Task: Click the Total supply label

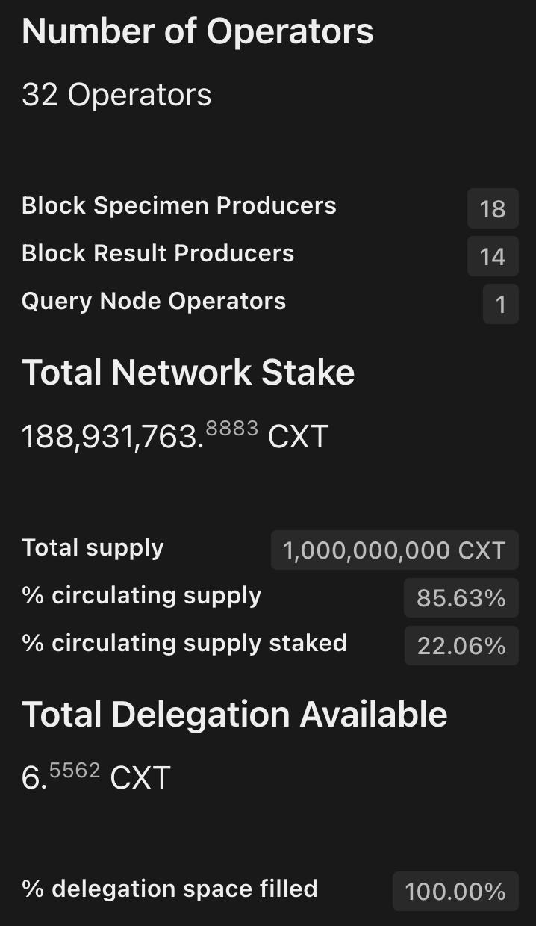Action: point(93,547)
